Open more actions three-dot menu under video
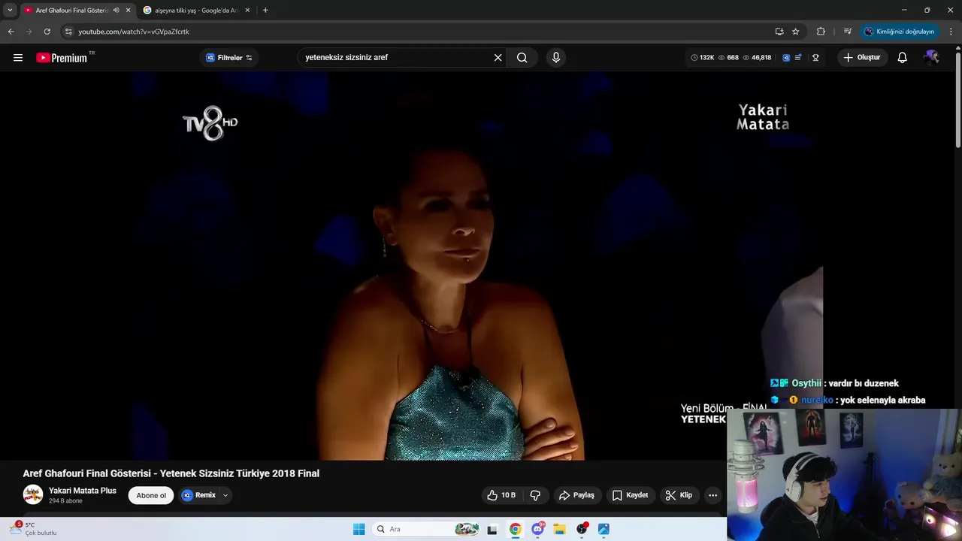Screen dimensions: 962x541 (x=712, y=495)
